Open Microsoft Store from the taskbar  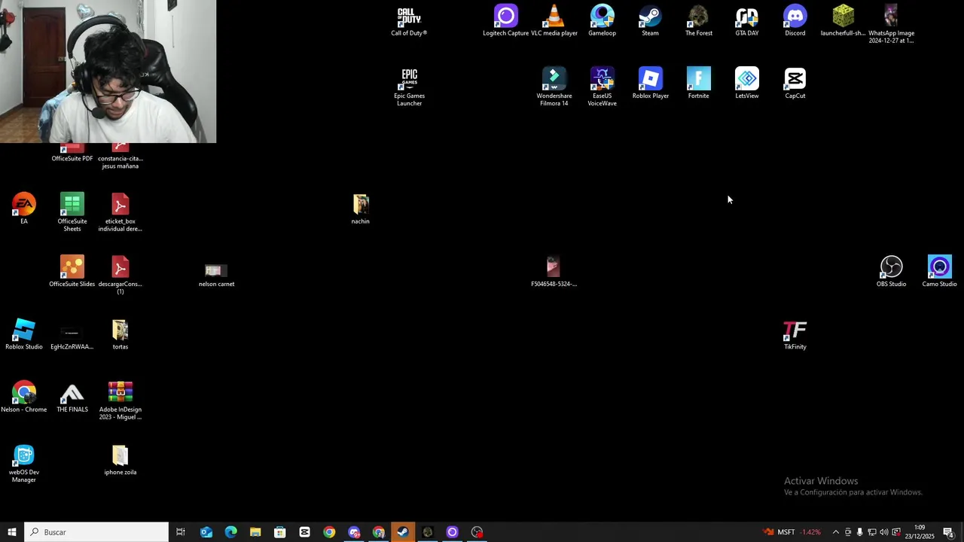(x=280, y=532)
